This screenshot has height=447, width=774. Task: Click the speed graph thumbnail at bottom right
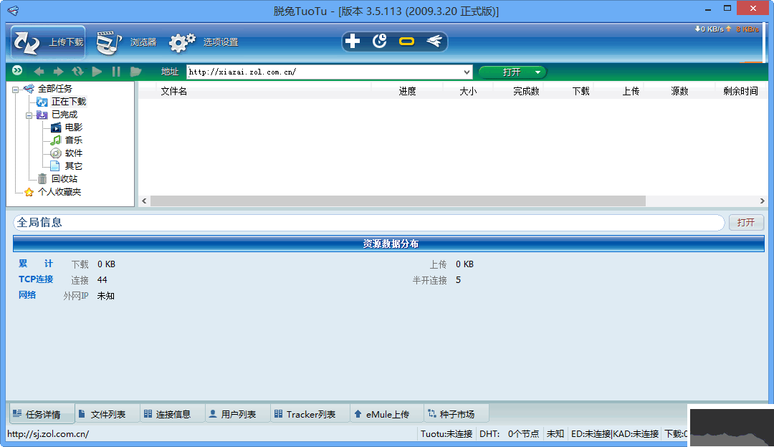click(730, 427)
